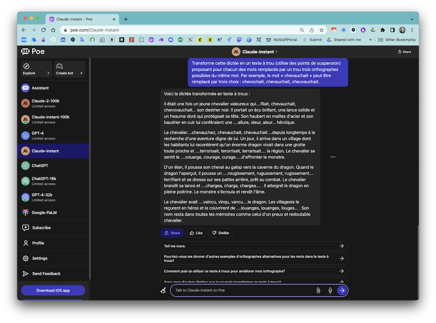Open the tab search chevron dropdown
Screen dimensions: 436x323
point(412,19)
